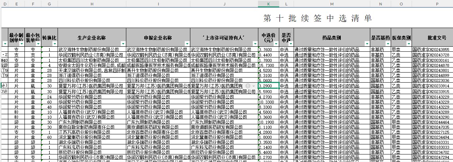Click first row 武汉海特生物制药 producer cell

pyautogui.click(x=92, y=49)
